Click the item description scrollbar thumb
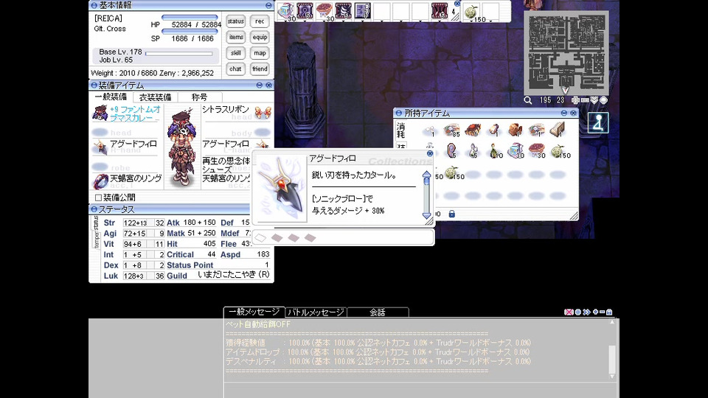 pyautogui.click(x=427, y=181)
